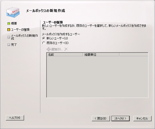This screenshot has width=155, height=129.
Task: Click the yellow ユーザーの種類 step indicator icon
Action: [9, 30]
